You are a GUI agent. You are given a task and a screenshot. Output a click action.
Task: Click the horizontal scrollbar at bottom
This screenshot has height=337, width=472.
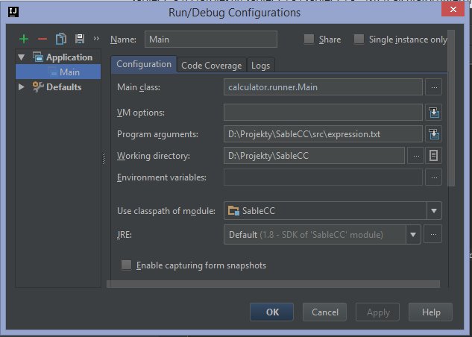point(274,284)
